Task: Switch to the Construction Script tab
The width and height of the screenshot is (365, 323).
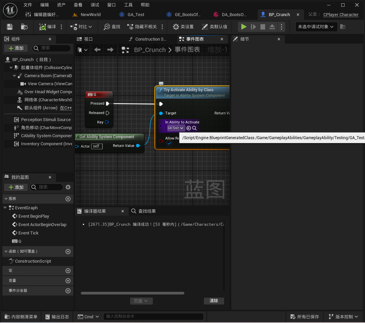Action: [x=147, y=39]
